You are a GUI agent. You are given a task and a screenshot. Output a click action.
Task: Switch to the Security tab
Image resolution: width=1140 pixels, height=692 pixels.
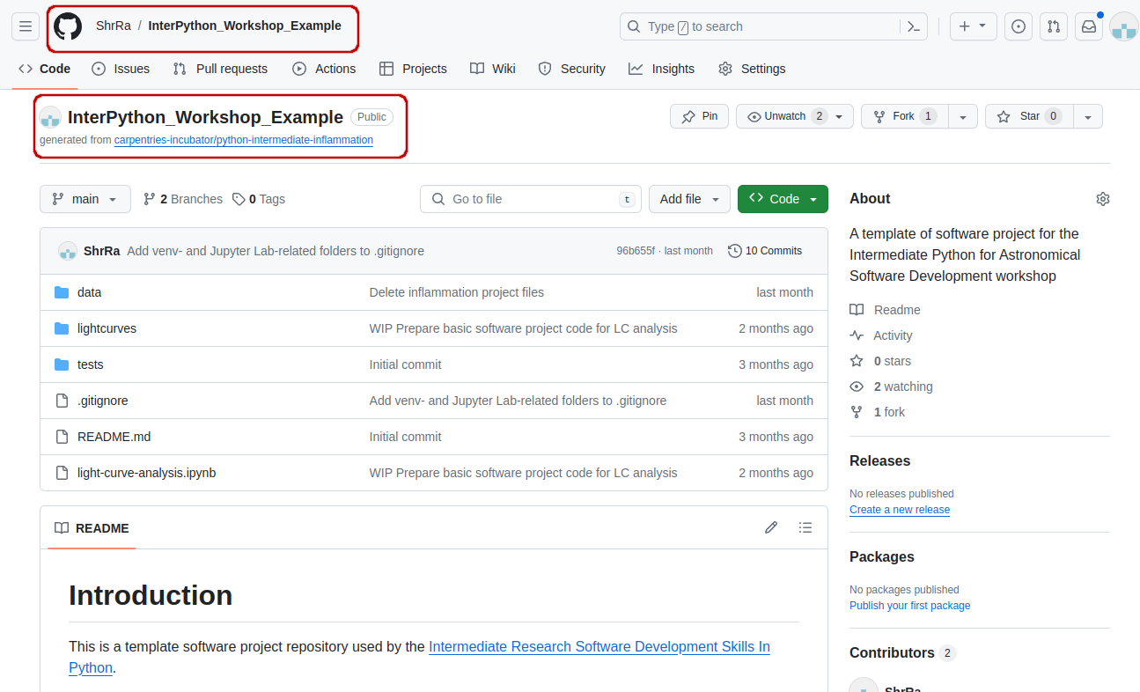point(571,69)
